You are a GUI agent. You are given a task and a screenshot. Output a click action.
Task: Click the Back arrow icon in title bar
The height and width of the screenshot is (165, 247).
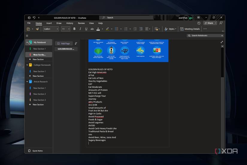pyautogui.click(x=29, y=18)
